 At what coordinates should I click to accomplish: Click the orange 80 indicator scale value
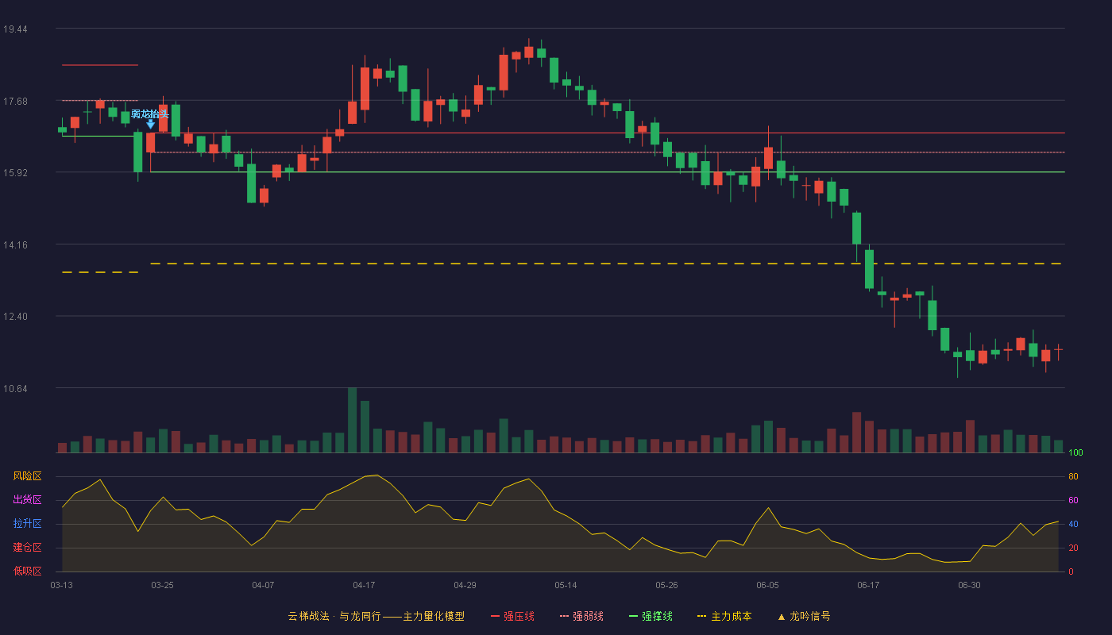coord(1073,476)
